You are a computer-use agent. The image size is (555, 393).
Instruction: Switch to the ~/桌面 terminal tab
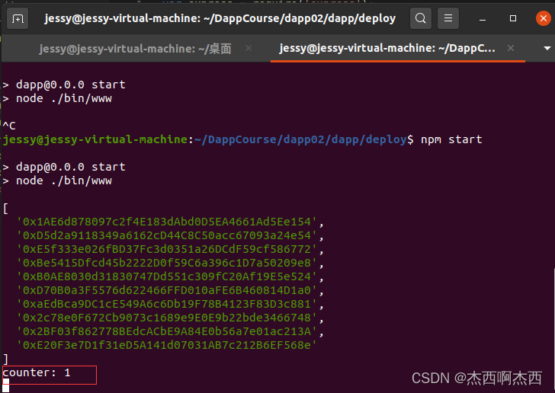[135, 49]
